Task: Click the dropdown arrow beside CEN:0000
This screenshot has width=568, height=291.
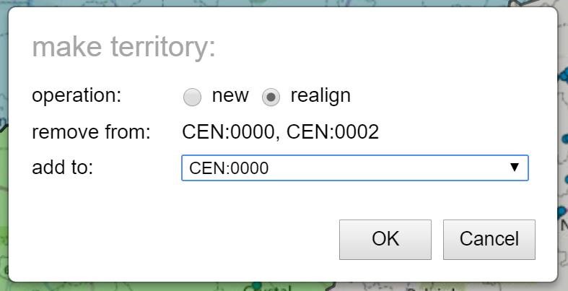Action: click(x=515, y=168)
